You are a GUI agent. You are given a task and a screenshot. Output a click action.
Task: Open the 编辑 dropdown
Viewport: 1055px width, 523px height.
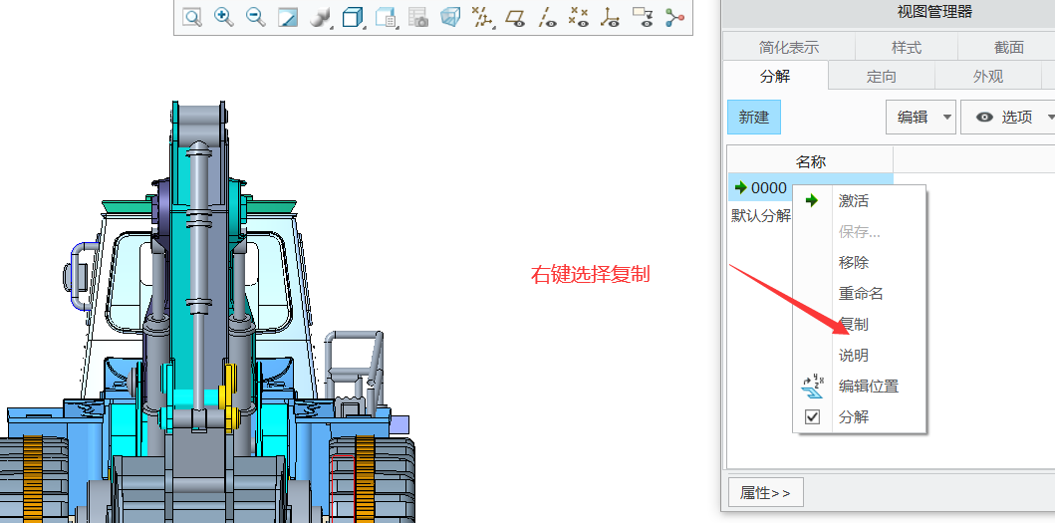(921, 118)
